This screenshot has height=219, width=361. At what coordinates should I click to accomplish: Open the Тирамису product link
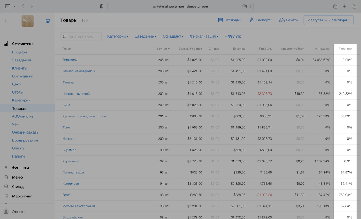tap(70, 60)
